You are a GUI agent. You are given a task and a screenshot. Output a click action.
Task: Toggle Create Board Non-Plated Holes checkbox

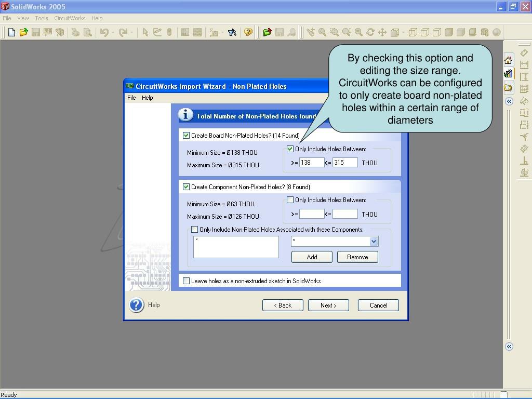186,136
